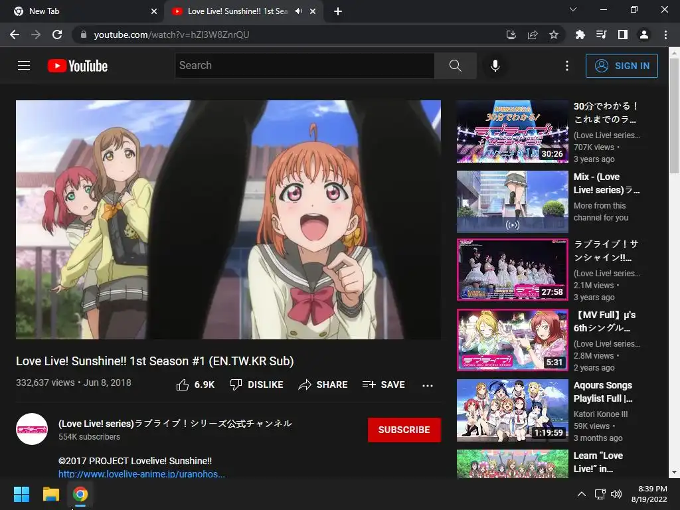680x510 pixels.
Task: Open the Windows Start menu
Action: point(21,494)
